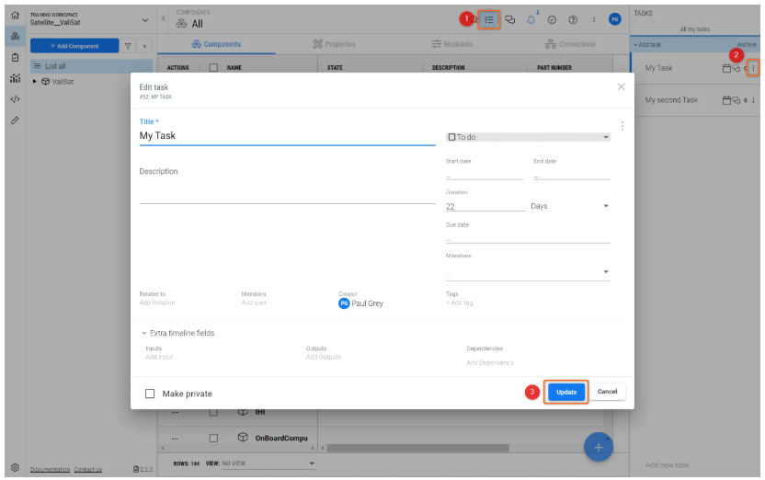The image size is (765, 480).
Task: Toggle the select-all checkbox beside NAME column
Action: pyautogui.click(x=213, y=67)
